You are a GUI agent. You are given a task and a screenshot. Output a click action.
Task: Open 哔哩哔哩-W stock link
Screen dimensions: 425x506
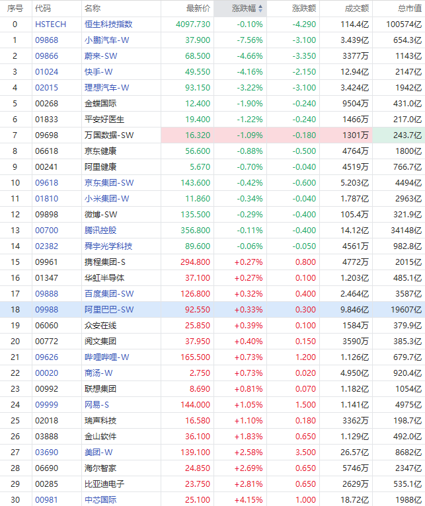coord(106,357)
